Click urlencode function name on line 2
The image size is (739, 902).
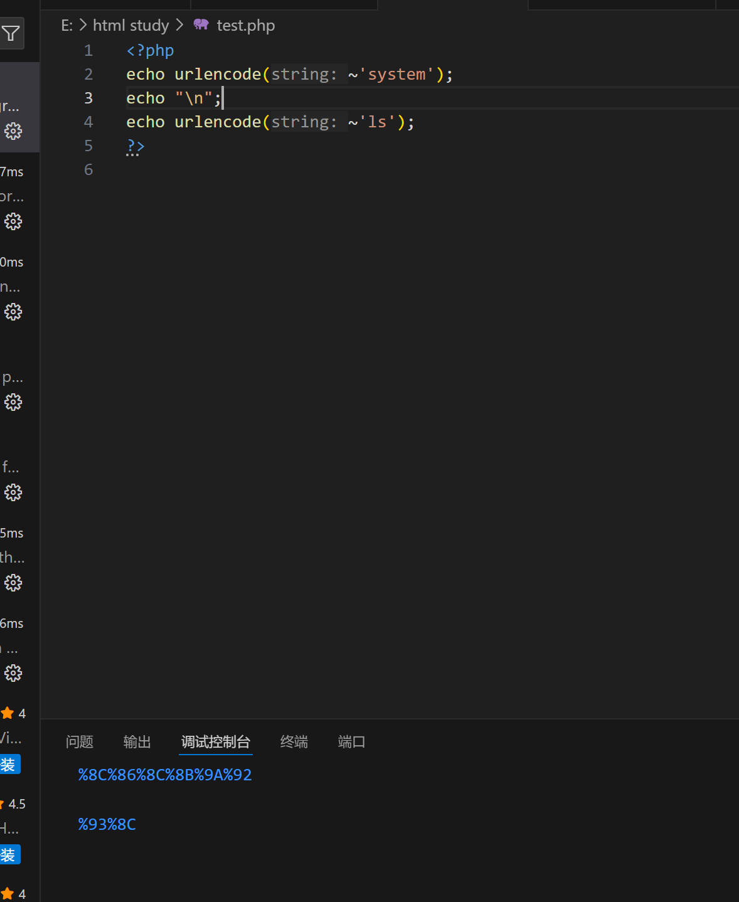218,74
